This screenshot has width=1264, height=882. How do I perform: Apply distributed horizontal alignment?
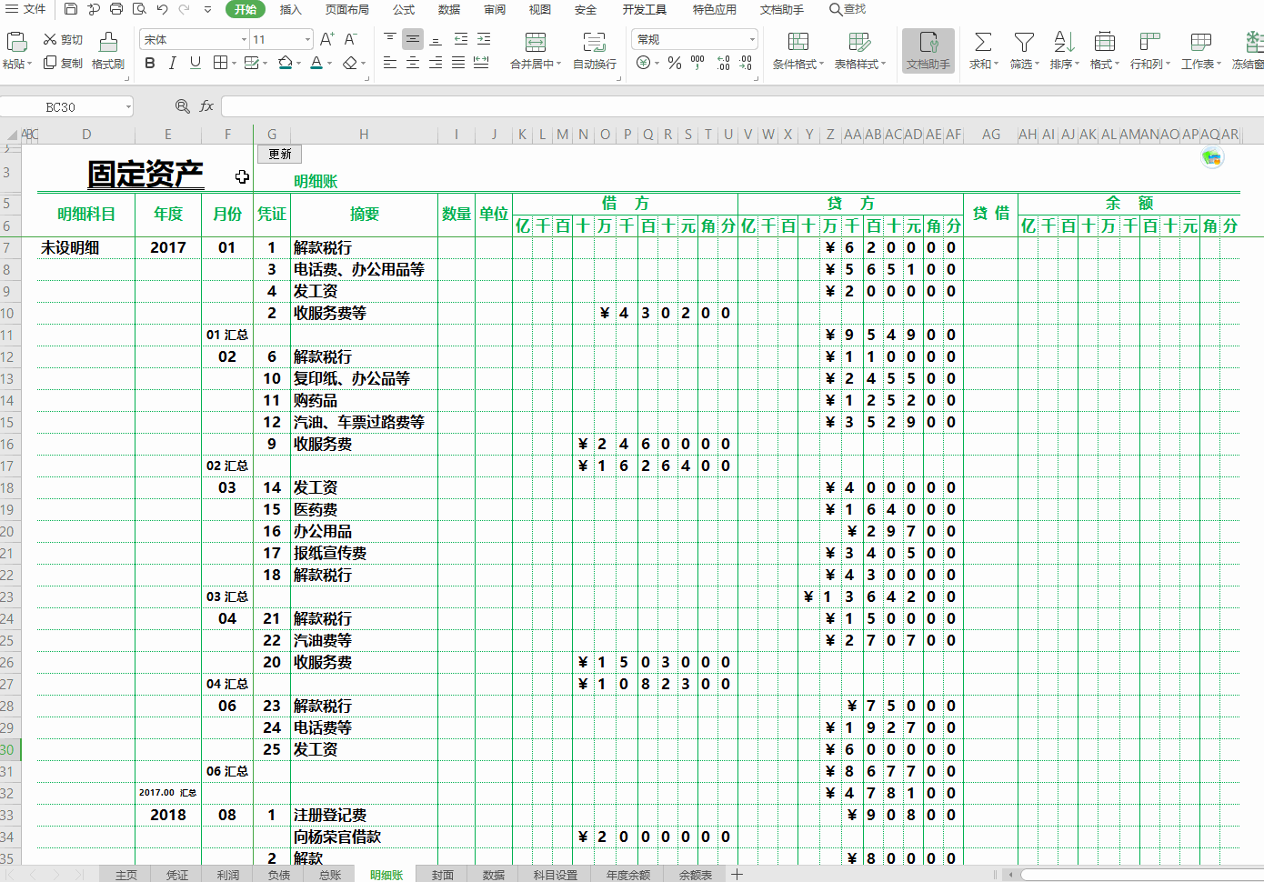click(481, 63)
